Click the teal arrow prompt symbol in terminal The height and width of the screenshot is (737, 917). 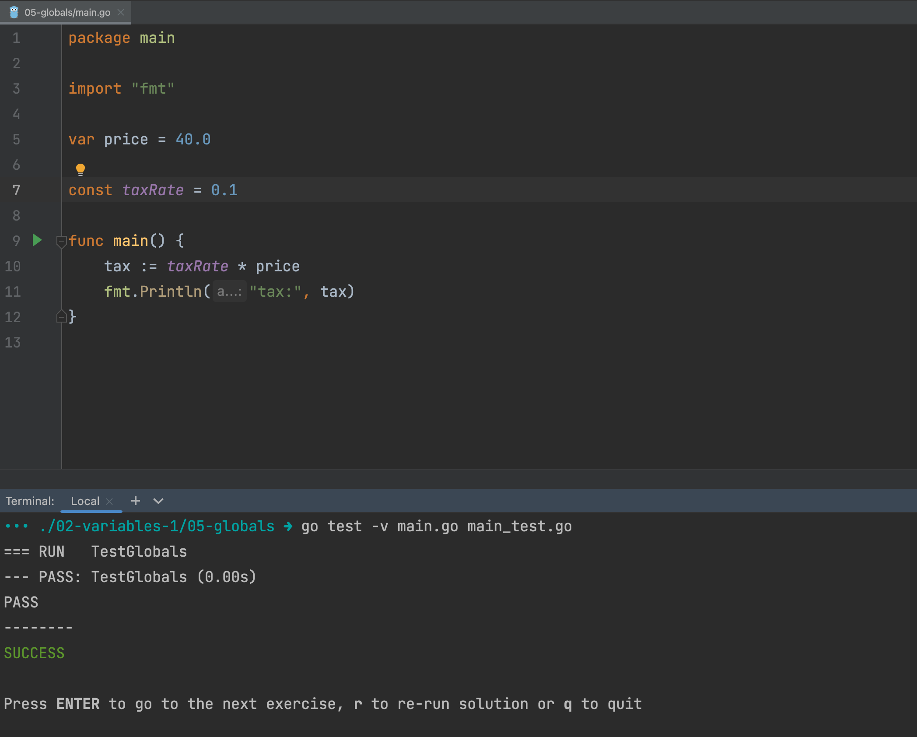(288, 526)
